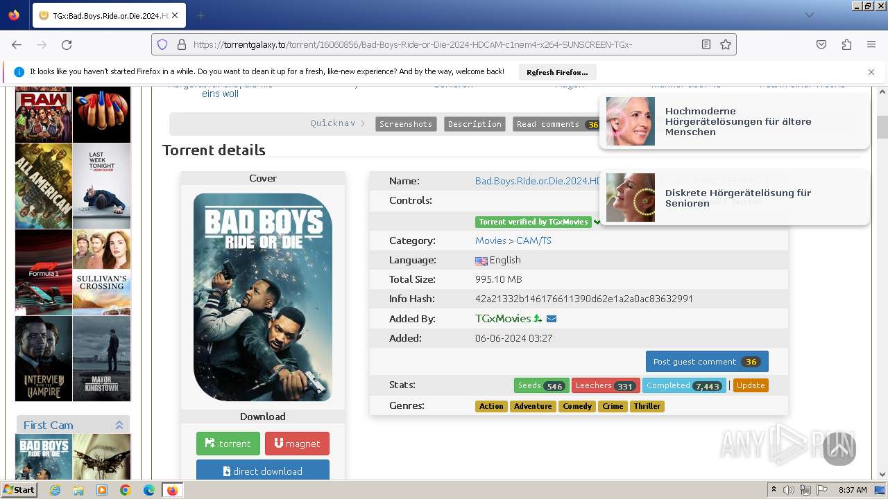Click Refresh Firefox button
This screenshot has height=499, width=888.
[x=557, y=72]
